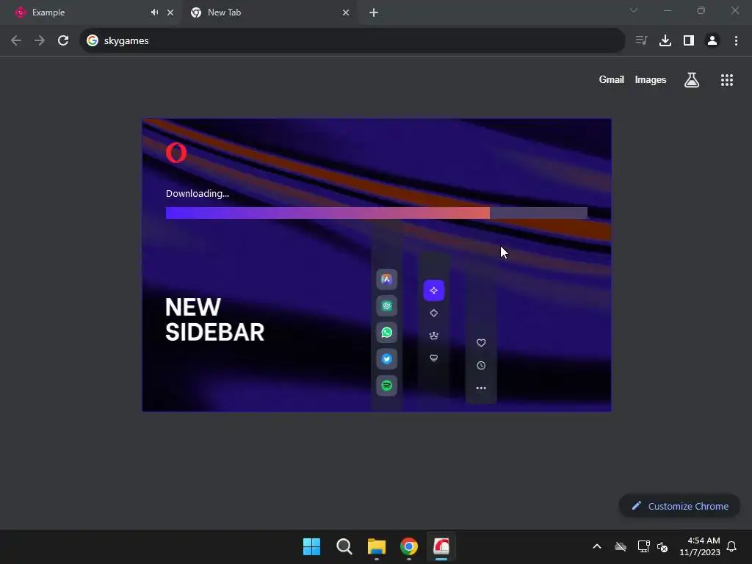752x564 pixels.
Task: Go back using the browser back arrow
Action: click(x=16, y=41)
